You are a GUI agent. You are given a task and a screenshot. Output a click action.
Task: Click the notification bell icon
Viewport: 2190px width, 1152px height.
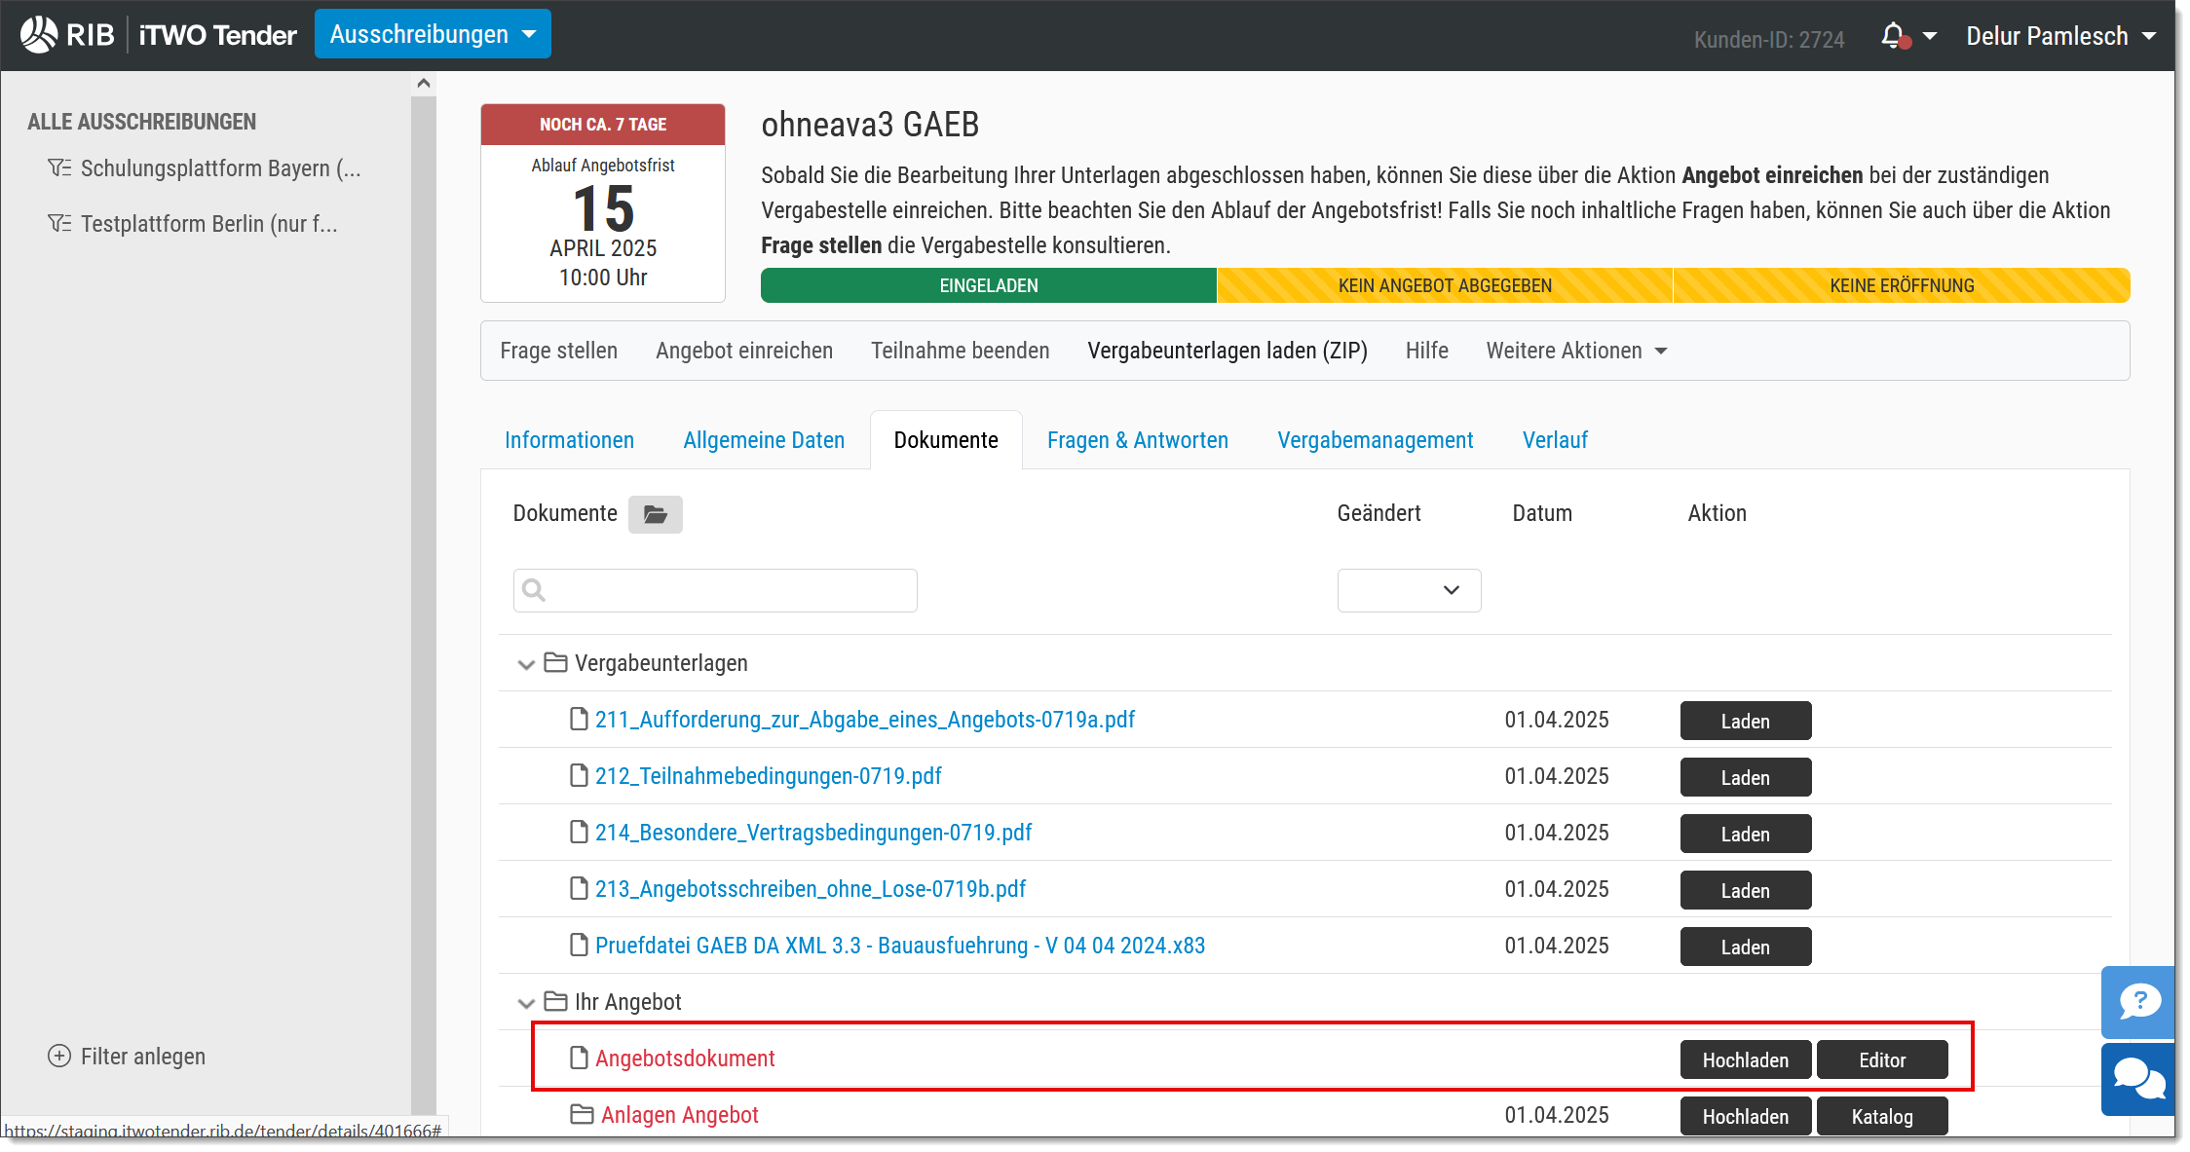(x=1893, y=37)
